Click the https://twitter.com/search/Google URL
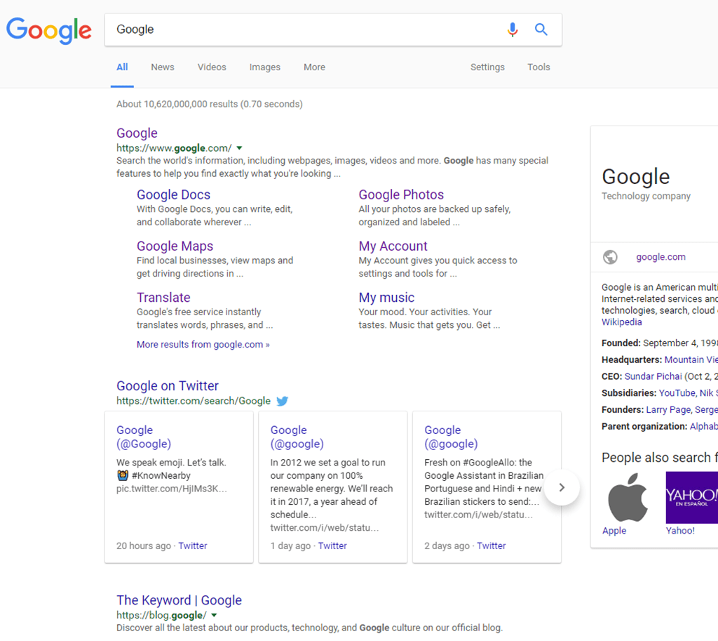 click(x=194, y=401)
